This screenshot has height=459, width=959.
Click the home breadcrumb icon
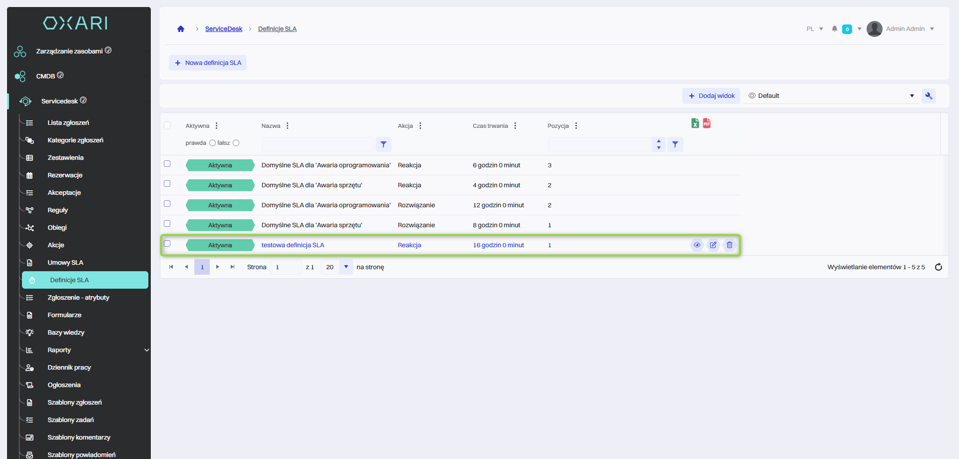tap(181, 29)
